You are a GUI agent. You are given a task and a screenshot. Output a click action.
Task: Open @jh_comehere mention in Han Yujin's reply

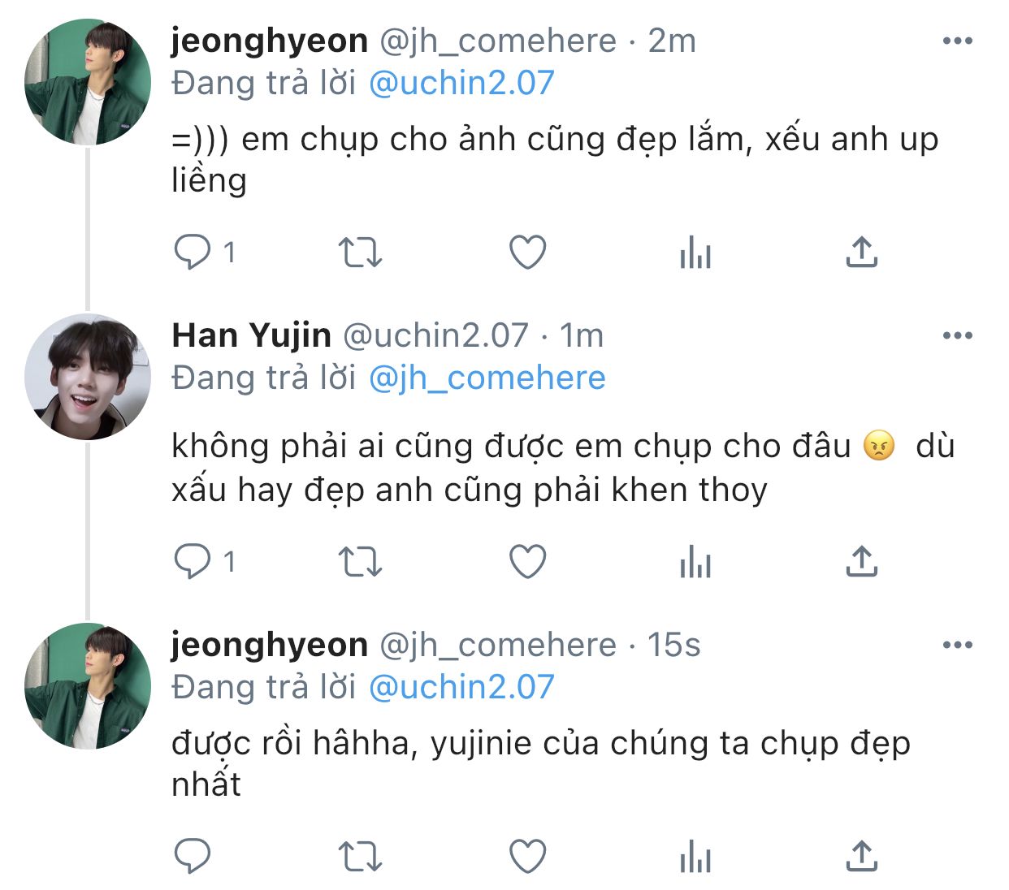coord(487,378)
